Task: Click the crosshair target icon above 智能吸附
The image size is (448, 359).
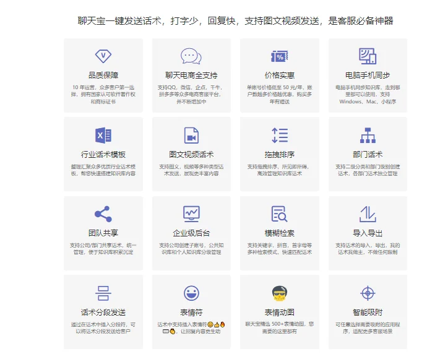Action: tap(368, 293)
